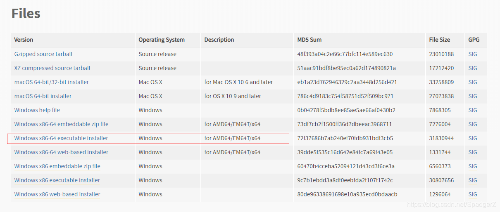
Task: Click file size 23010188
Action: 441,54
